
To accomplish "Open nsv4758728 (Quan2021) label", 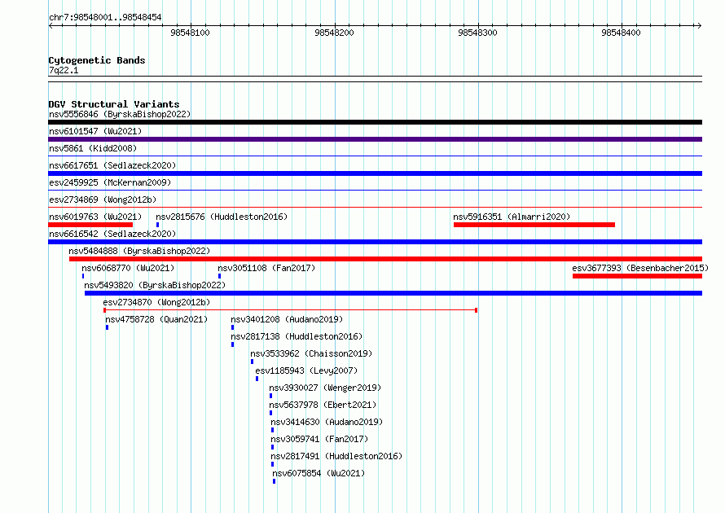I will tap(156, 319).
